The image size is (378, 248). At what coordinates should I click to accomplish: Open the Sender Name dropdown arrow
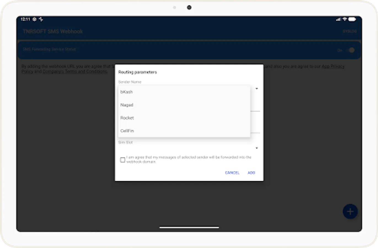tap(257, 89)
